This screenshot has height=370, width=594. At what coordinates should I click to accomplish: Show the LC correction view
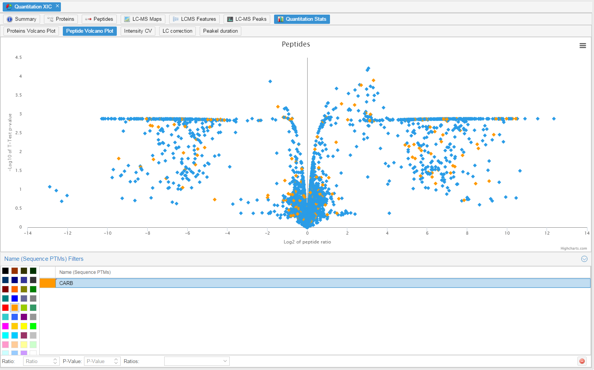tap(177, 31)
